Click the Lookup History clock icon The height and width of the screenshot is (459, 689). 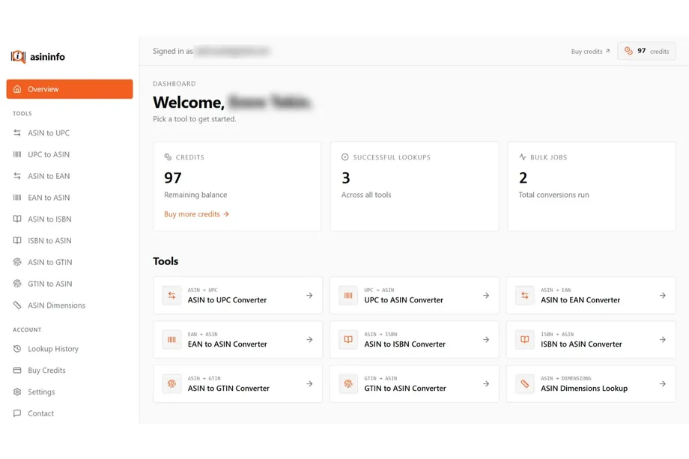click(17, 349)
